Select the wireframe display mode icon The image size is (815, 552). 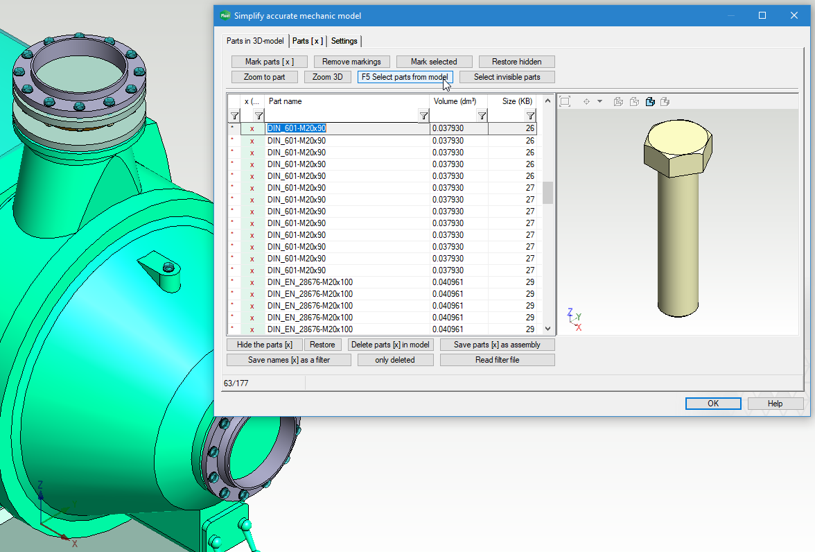(x=619, y=102)
